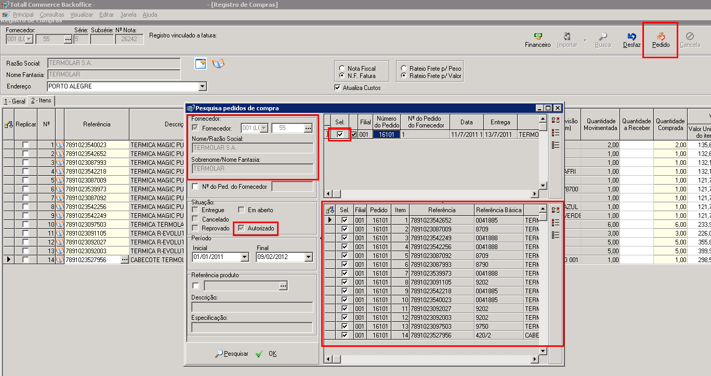This screenshot has height=376, width=711.
Task: Click the orders grid horizontal scrollbar right arrow
Action: [x=534, y=194]
